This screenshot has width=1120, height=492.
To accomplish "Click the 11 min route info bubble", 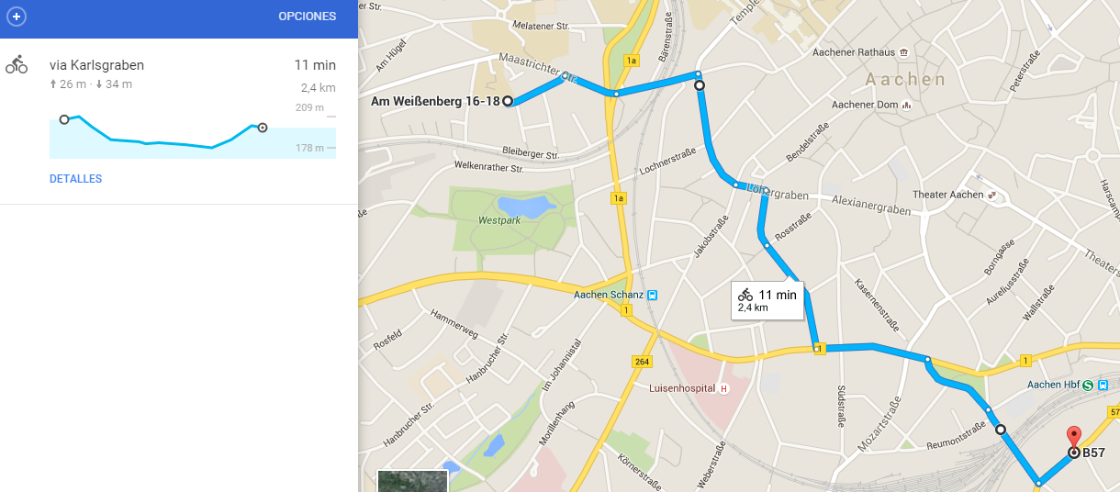I will click(767, 300).
